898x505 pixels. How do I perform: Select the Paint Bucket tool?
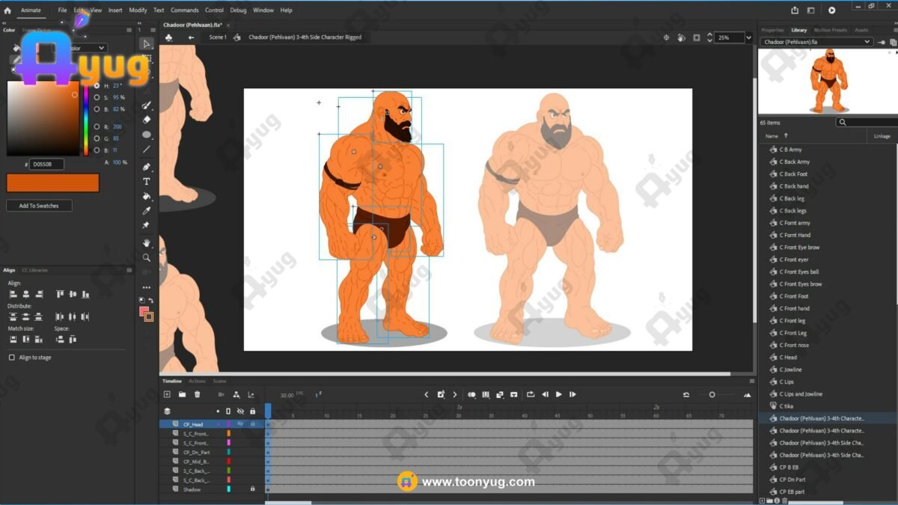click(x=147, y=197)
